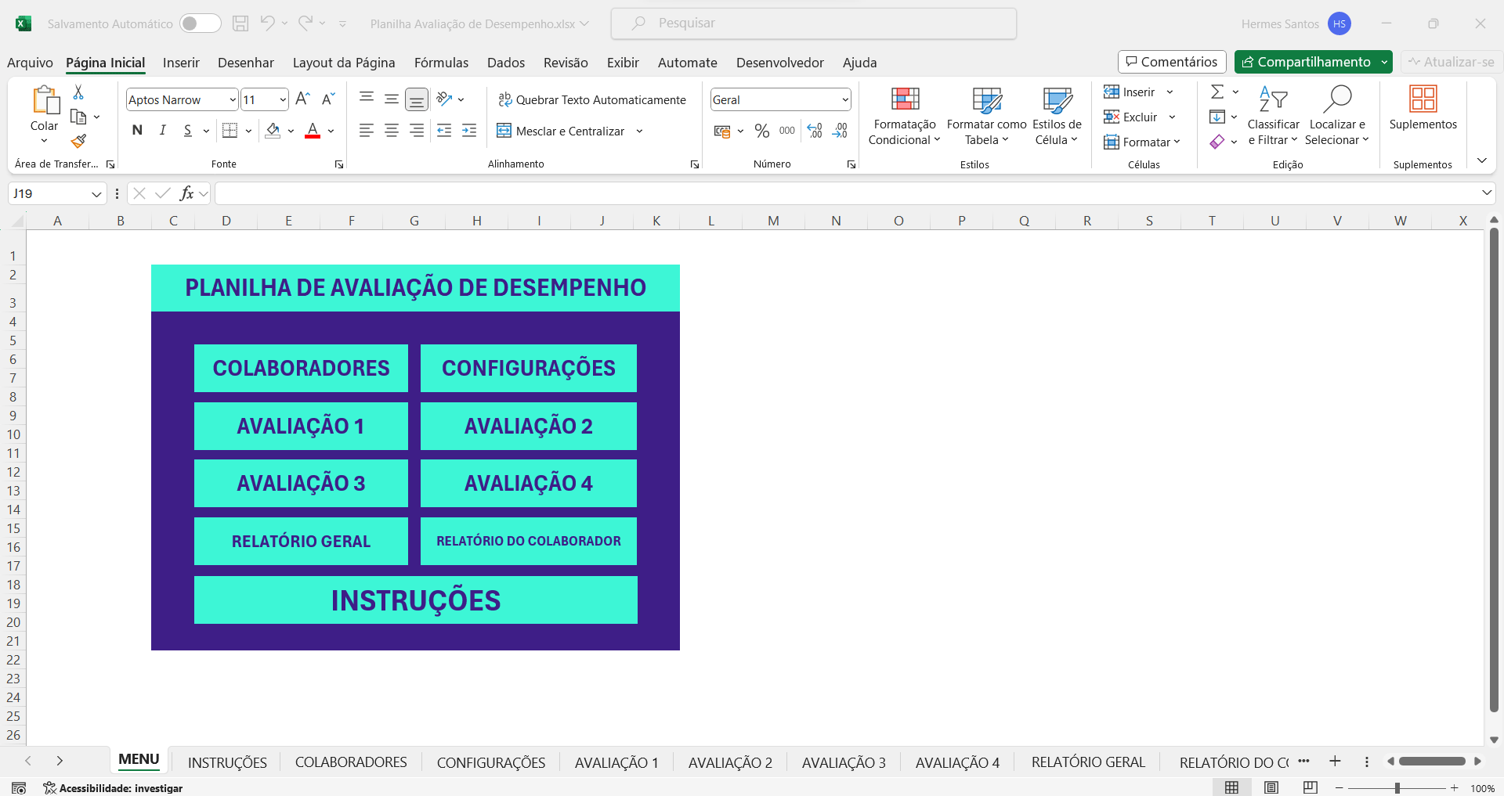Toggle Quebrar Texto Automaticamente

pos(591,99)
